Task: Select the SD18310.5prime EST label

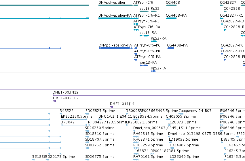Action: pos(100,134)
